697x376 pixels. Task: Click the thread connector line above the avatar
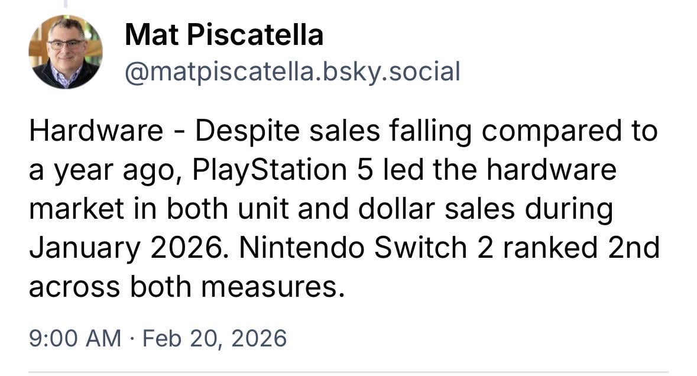[x=66, y=4]
